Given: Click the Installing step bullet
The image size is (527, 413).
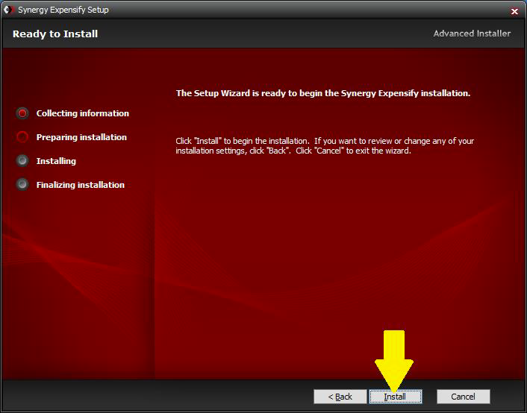Looking at the screenshot, I should pyautogui.click(x=22, y=161).
